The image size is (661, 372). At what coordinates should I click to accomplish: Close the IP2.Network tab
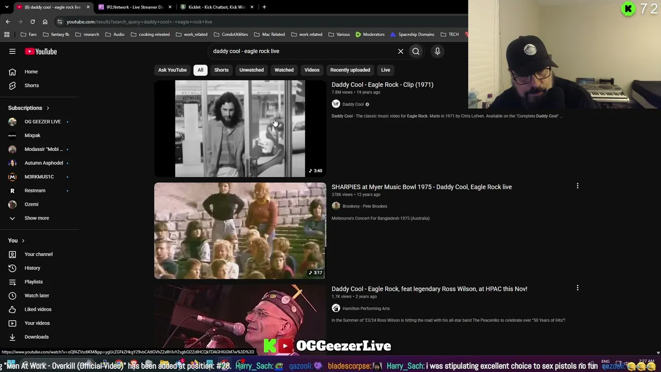click(170, 7)
